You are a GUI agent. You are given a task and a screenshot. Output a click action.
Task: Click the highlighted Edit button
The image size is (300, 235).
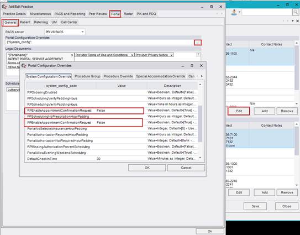tap(239, 111)
